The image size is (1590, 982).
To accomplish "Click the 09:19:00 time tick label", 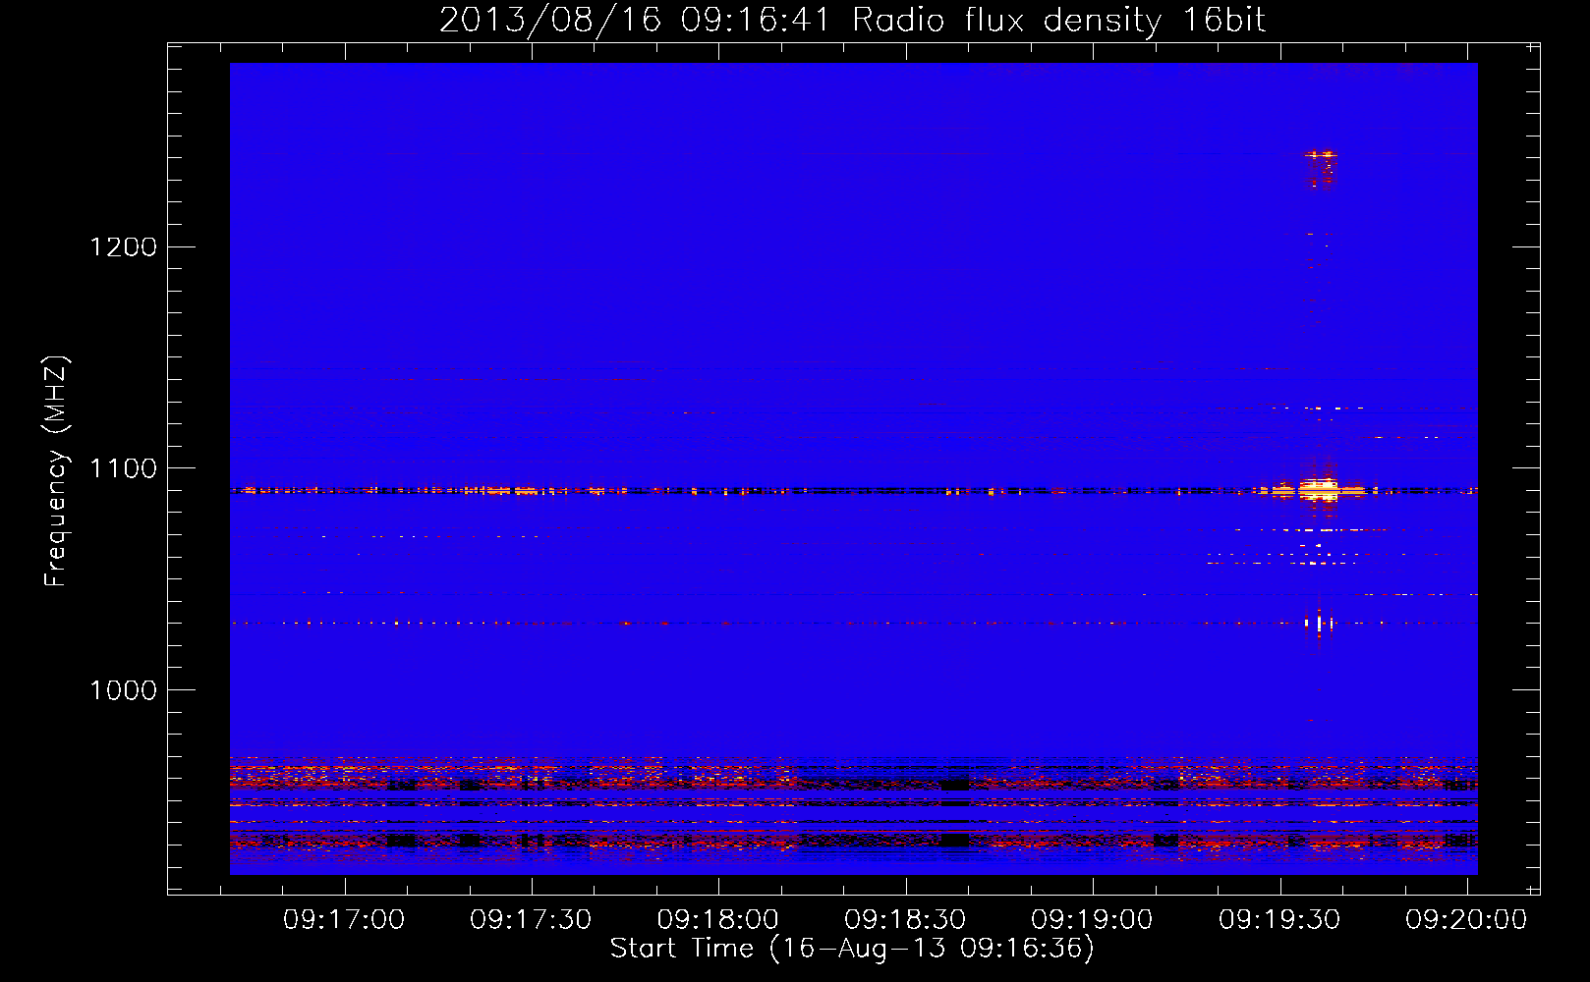I will [x=1092, y=919].
